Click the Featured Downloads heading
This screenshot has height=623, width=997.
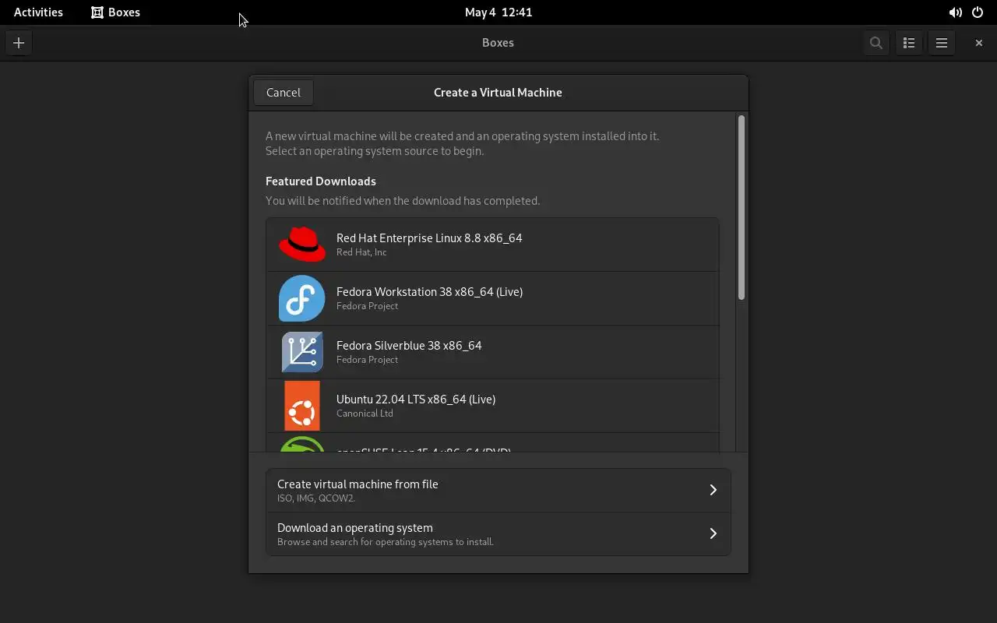(x=321, y=181)
